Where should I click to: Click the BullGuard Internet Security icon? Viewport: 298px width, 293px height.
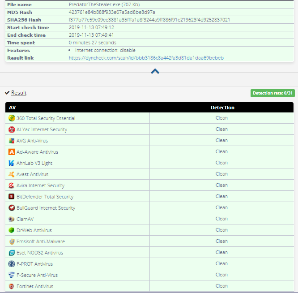(x=12, y=208)
